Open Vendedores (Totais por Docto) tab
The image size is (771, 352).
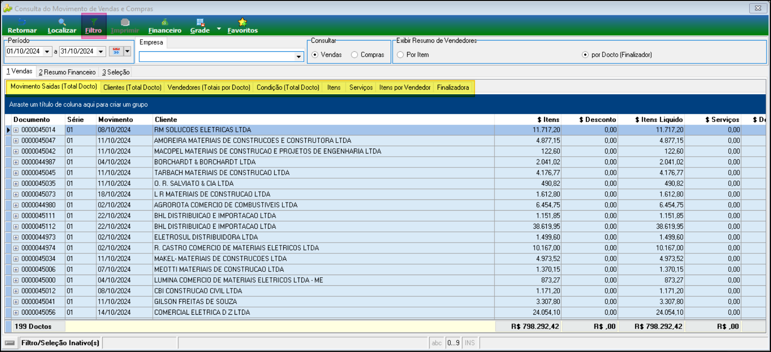pyautogui.click(x=209, y=87)
